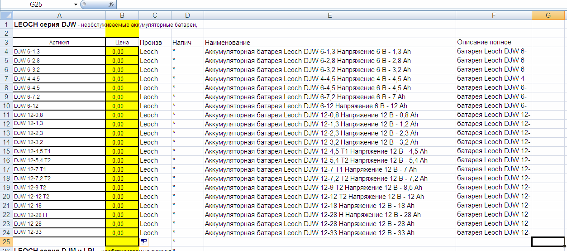This screenshot has height=251, width=567.
Task: Click the formula bar input area
Action: [342, 4]
